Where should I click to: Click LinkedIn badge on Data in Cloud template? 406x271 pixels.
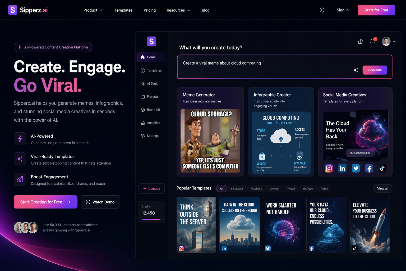pos(224,249)
